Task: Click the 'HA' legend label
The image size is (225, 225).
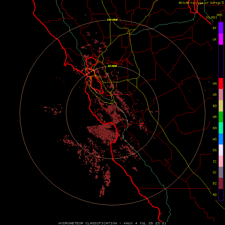Action: tap(214, 83)
